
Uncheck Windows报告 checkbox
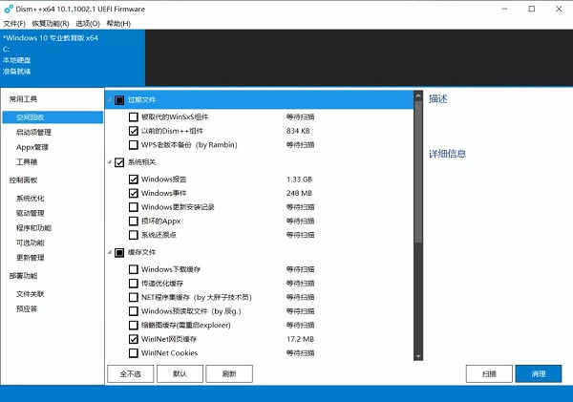tap(134, 180)
